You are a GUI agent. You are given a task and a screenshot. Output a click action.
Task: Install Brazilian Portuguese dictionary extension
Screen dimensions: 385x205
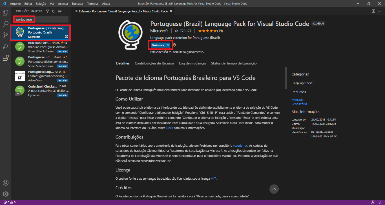[x=63, y=52]
